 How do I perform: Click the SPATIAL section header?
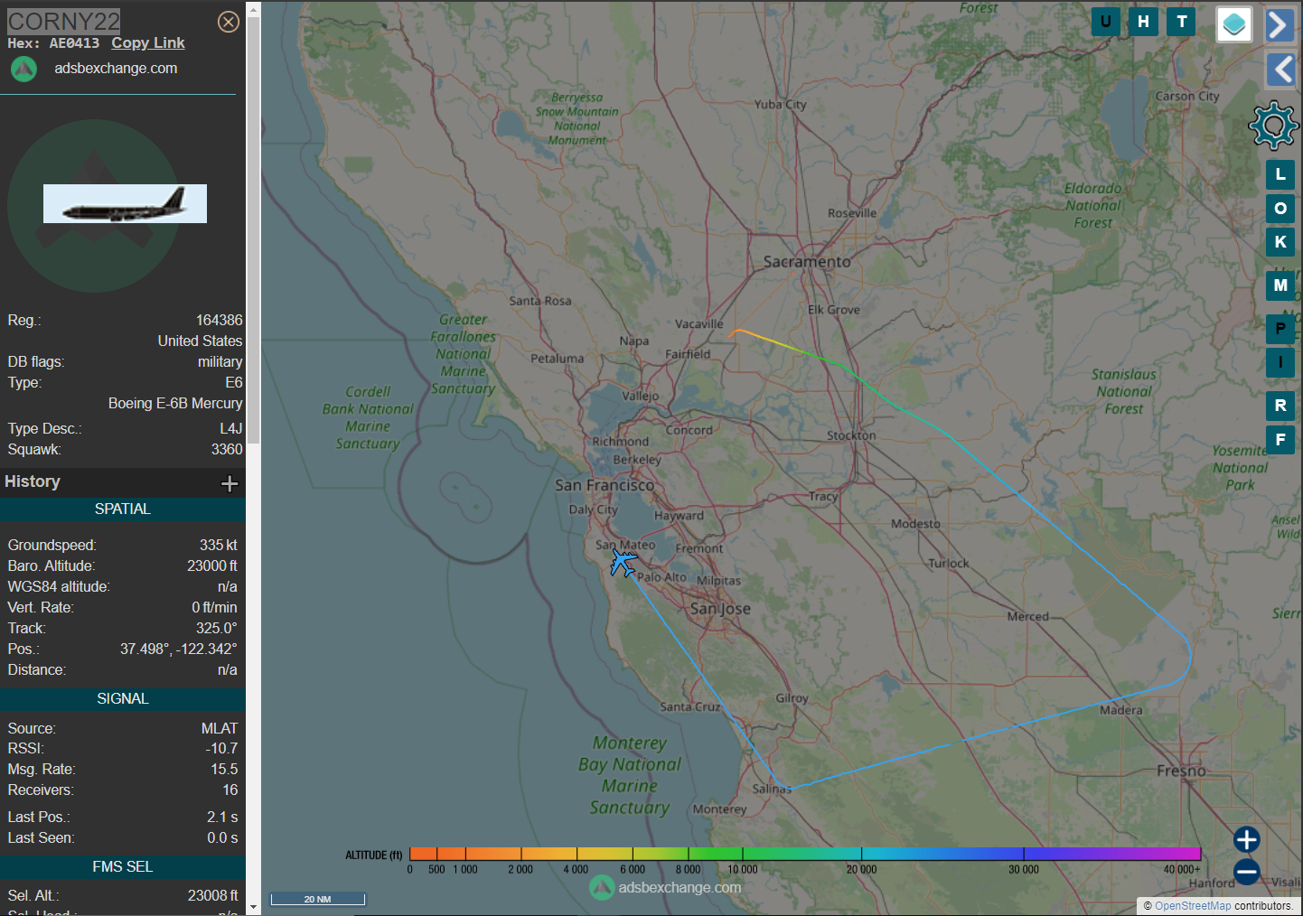coord(123,509)
